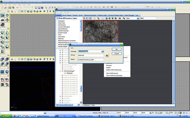190x118 pixels.
Task: Select the cracked concrete texture thumbnail
Action: (101, 31)
